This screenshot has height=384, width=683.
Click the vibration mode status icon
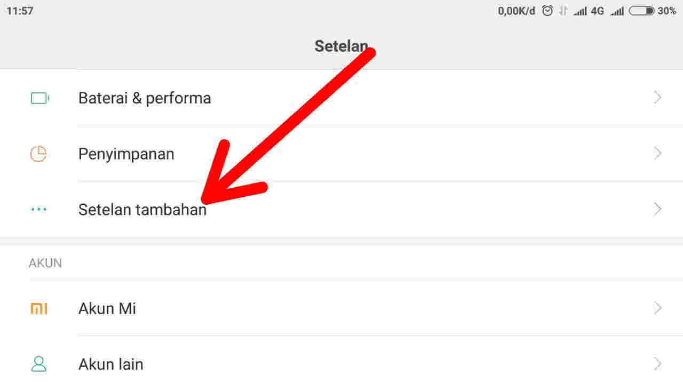click(562, 10)
